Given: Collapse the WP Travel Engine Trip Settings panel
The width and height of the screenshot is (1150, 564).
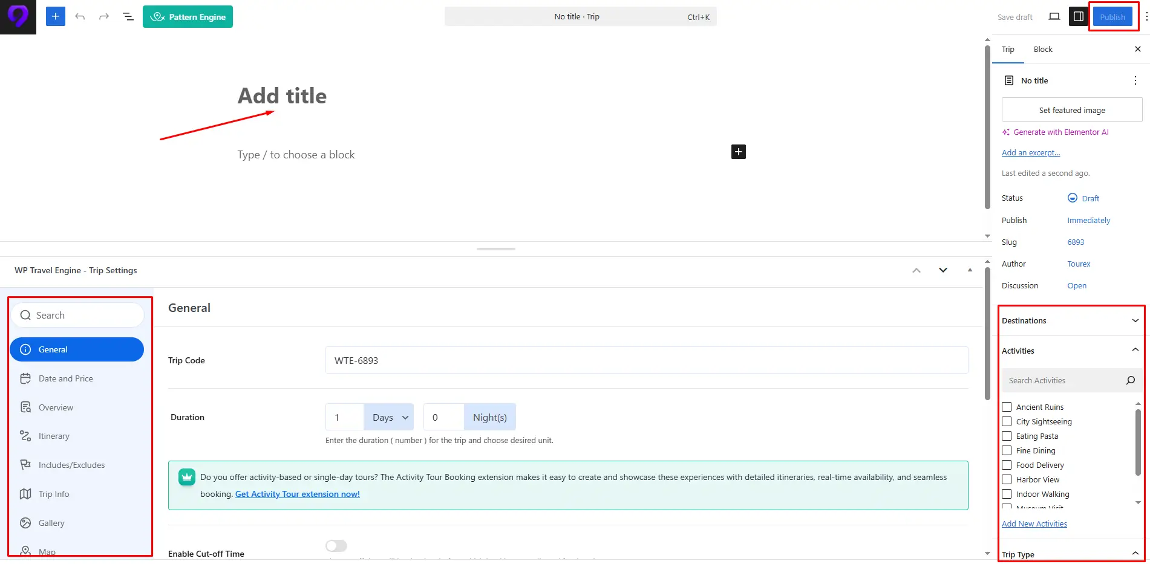Looking at the screenshot, I should (x=970, y=270).
